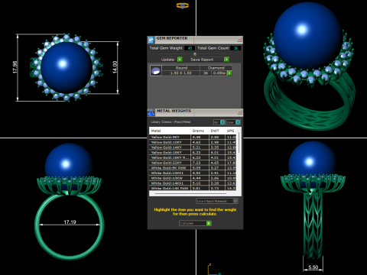
Task: Select the Yellow Gold:14KY row
Action: (x=193, y=147)
